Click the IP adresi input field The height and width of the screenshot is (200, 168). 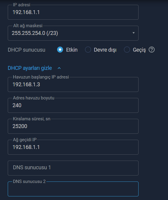pyautogui.click(x=73, y=12)
